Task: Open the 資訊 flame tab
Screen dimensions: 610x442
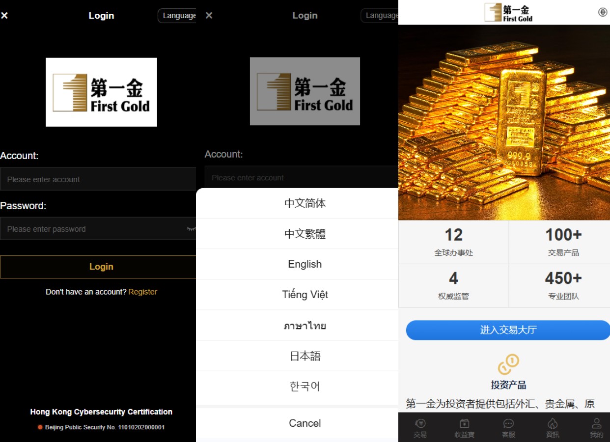Action: 553,428
